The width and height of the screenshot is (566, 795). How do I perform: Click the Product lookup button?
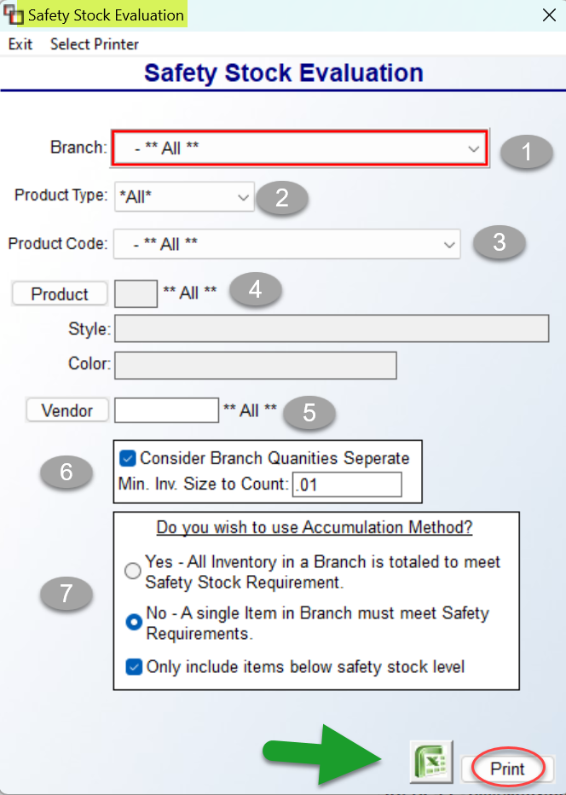tap(59, 293)
